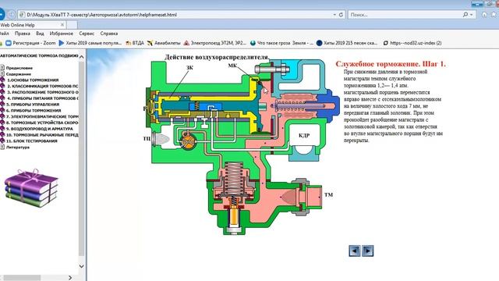Click the globe icon of Что такое гроза bookmark
499x281 pixels.
[253, 43]
